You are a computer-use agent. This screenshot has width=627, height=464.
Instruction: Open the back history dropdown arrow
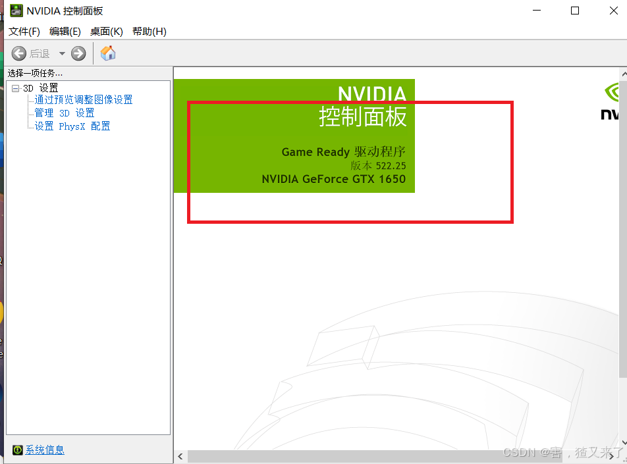click(x=62, y=53)
